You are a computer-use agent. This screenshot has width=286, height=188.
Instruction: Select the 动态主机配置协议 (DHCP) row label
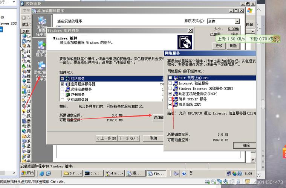[198, 94]
